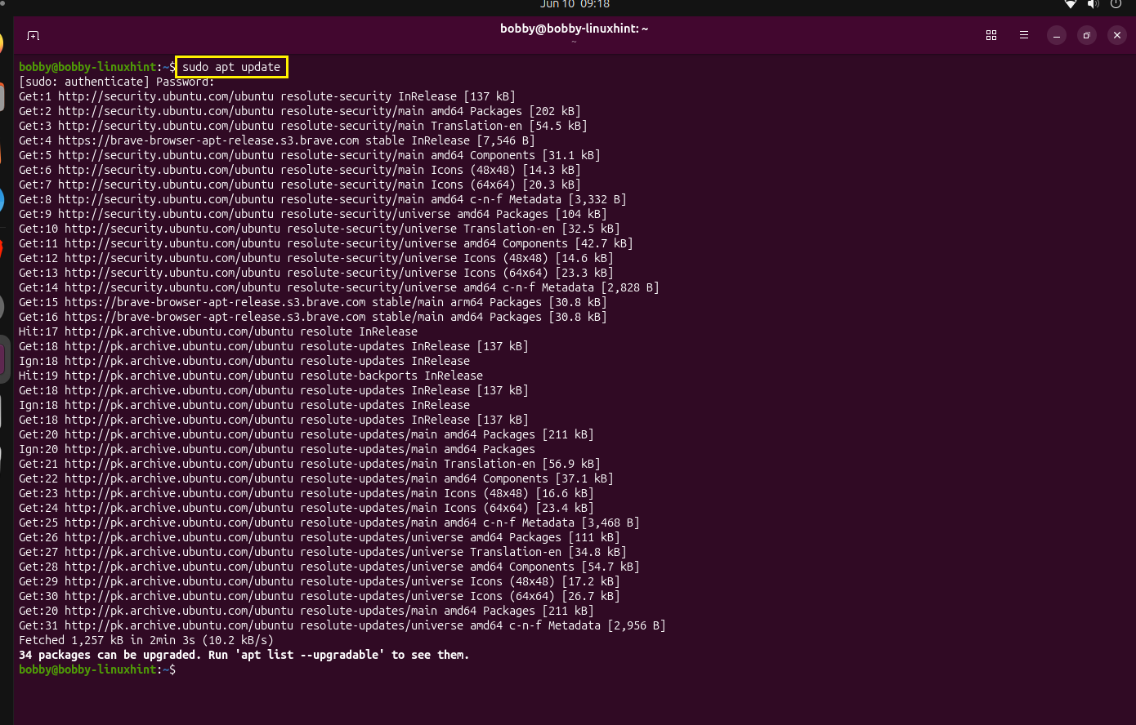Click the Hit:19 resolute-backports InRelease line

coord(251,376)
